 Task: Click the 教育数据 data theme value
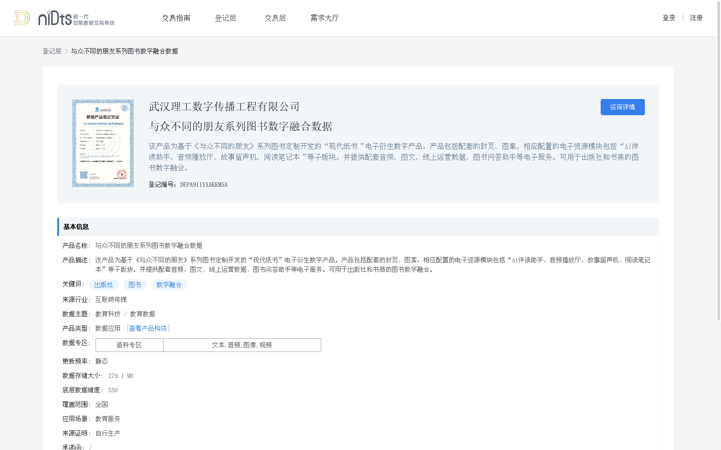[x=142, y=314]
